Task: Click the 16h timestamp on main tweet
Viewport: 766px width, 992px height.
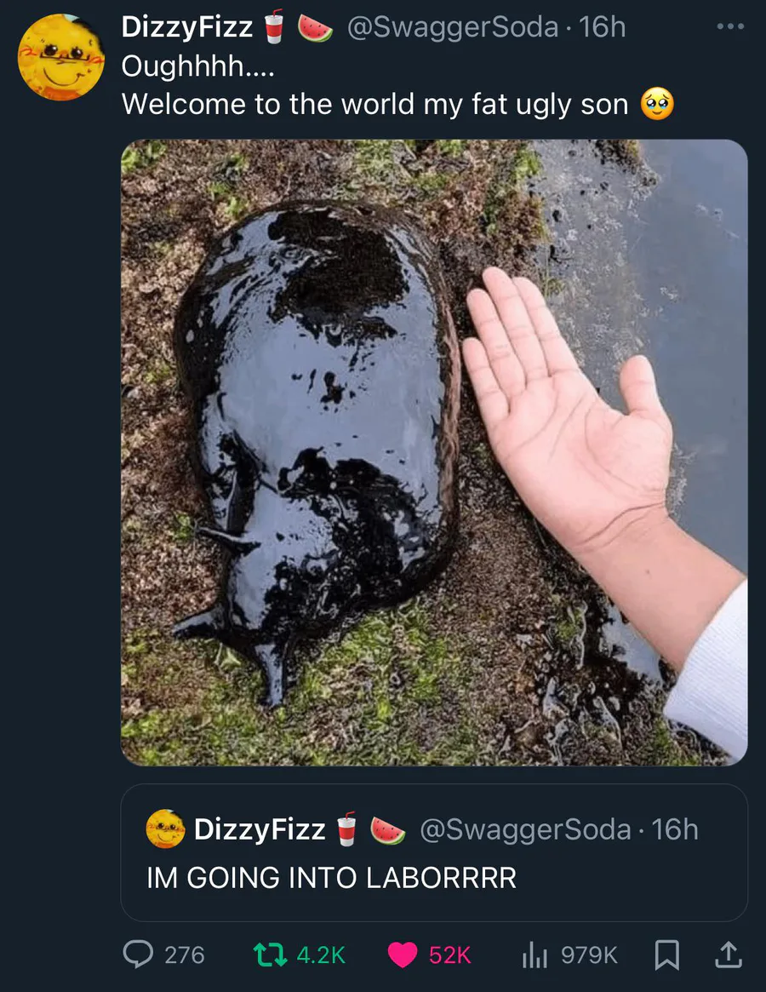Action: click(603, 27)
